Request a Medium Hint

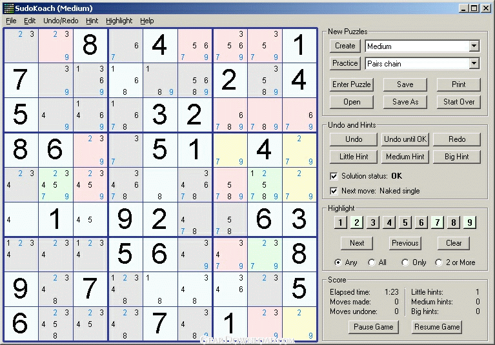pyautogui.click(x=405, y=157)
